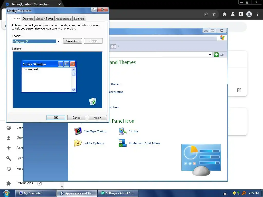Image resolution: width=263 pixels, height=197 pixels.
Task: Click the help question mark button
Action: (94, 9)
